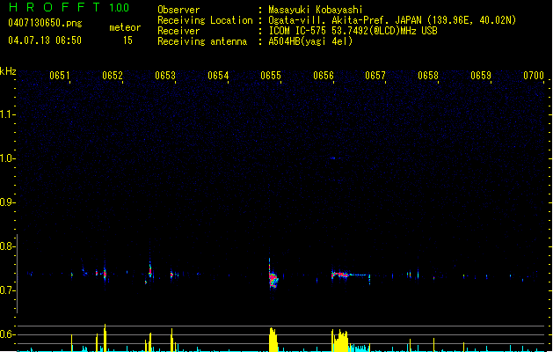Click the 0.8 kHz frequency label
The width and height of the screenshot is (553, 352).
point(6,246)
